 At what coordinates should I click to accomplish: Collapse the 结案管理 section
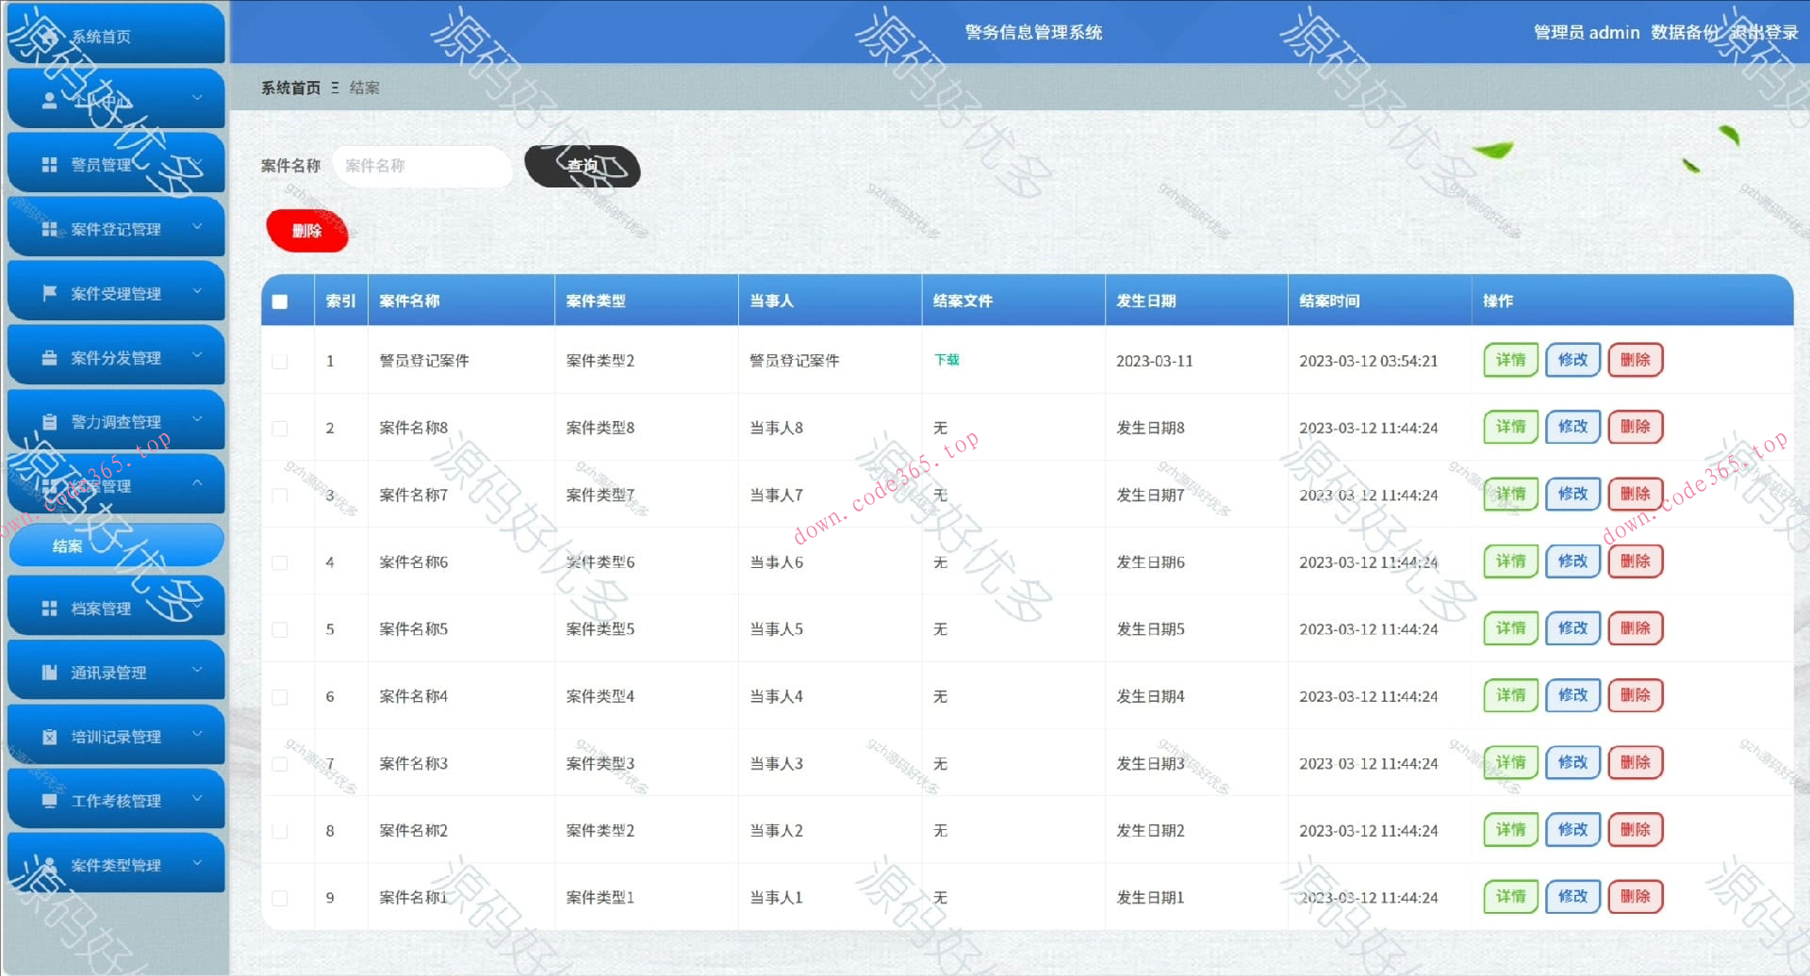[197, 484]
